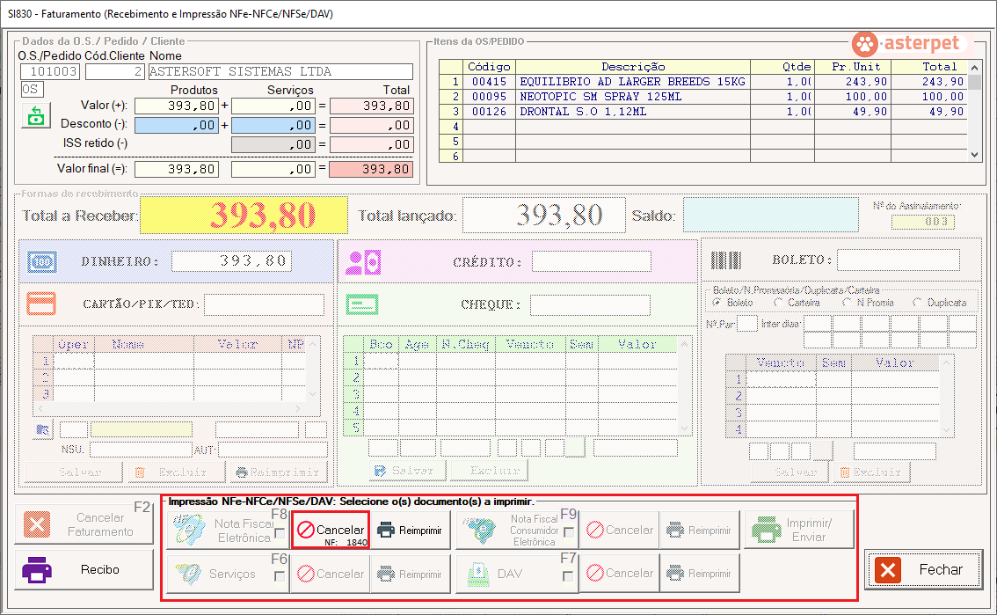This screenshot has height=615, width=997.
Task: Select item row EQUILIBRIO AD LARGER BREEDS 15KG
Action: pos(703,82)
